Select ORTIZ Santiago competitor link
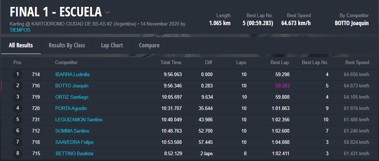Screen dimensions: 379x161 [x=72, y=97]
